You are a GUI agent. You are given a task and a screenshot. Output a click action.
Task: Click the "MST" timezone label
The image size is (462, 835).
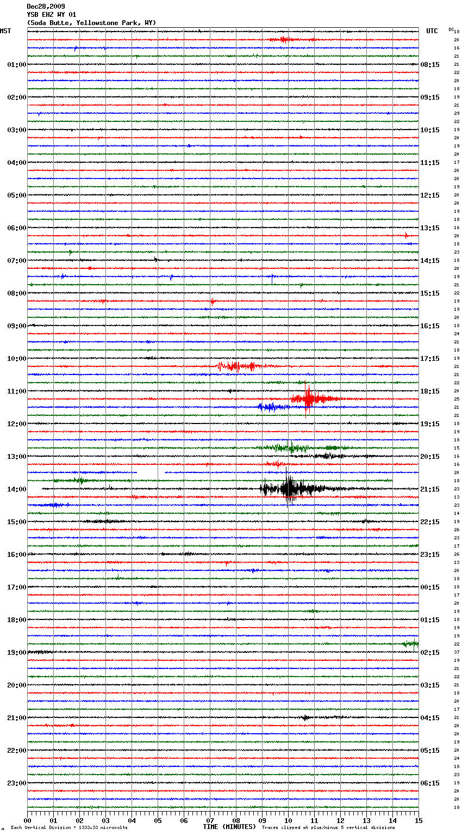[5, 31]
